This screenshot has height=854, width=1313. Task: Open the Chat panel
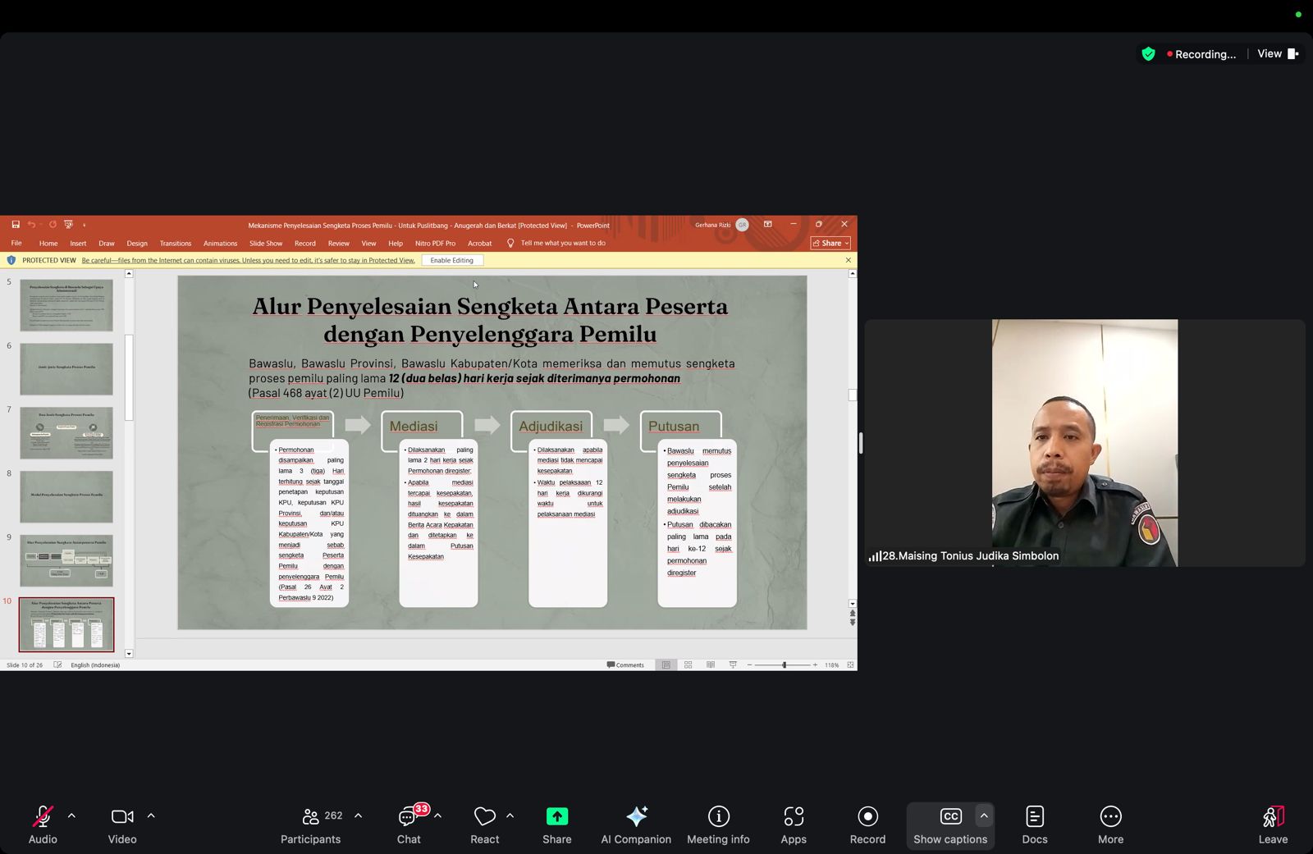point(409,824)
